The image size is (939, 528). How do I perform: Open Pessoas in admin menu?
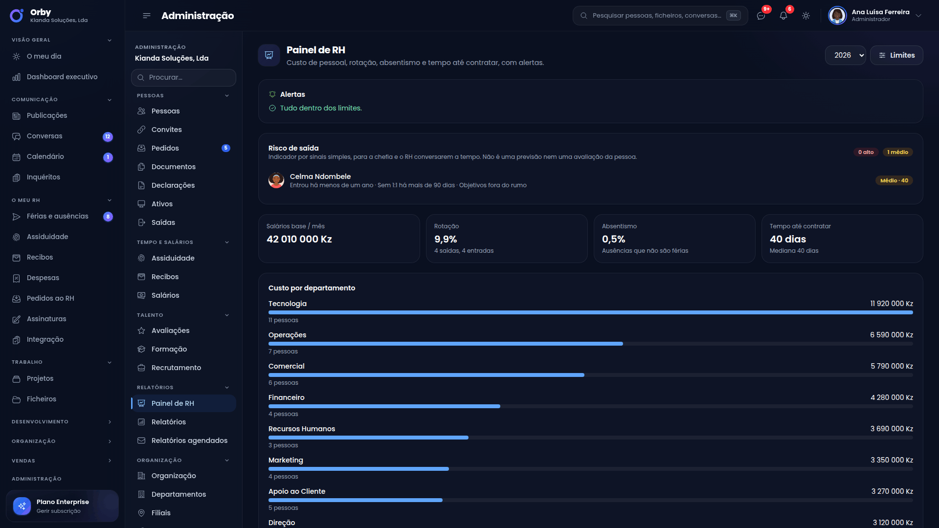183,111
